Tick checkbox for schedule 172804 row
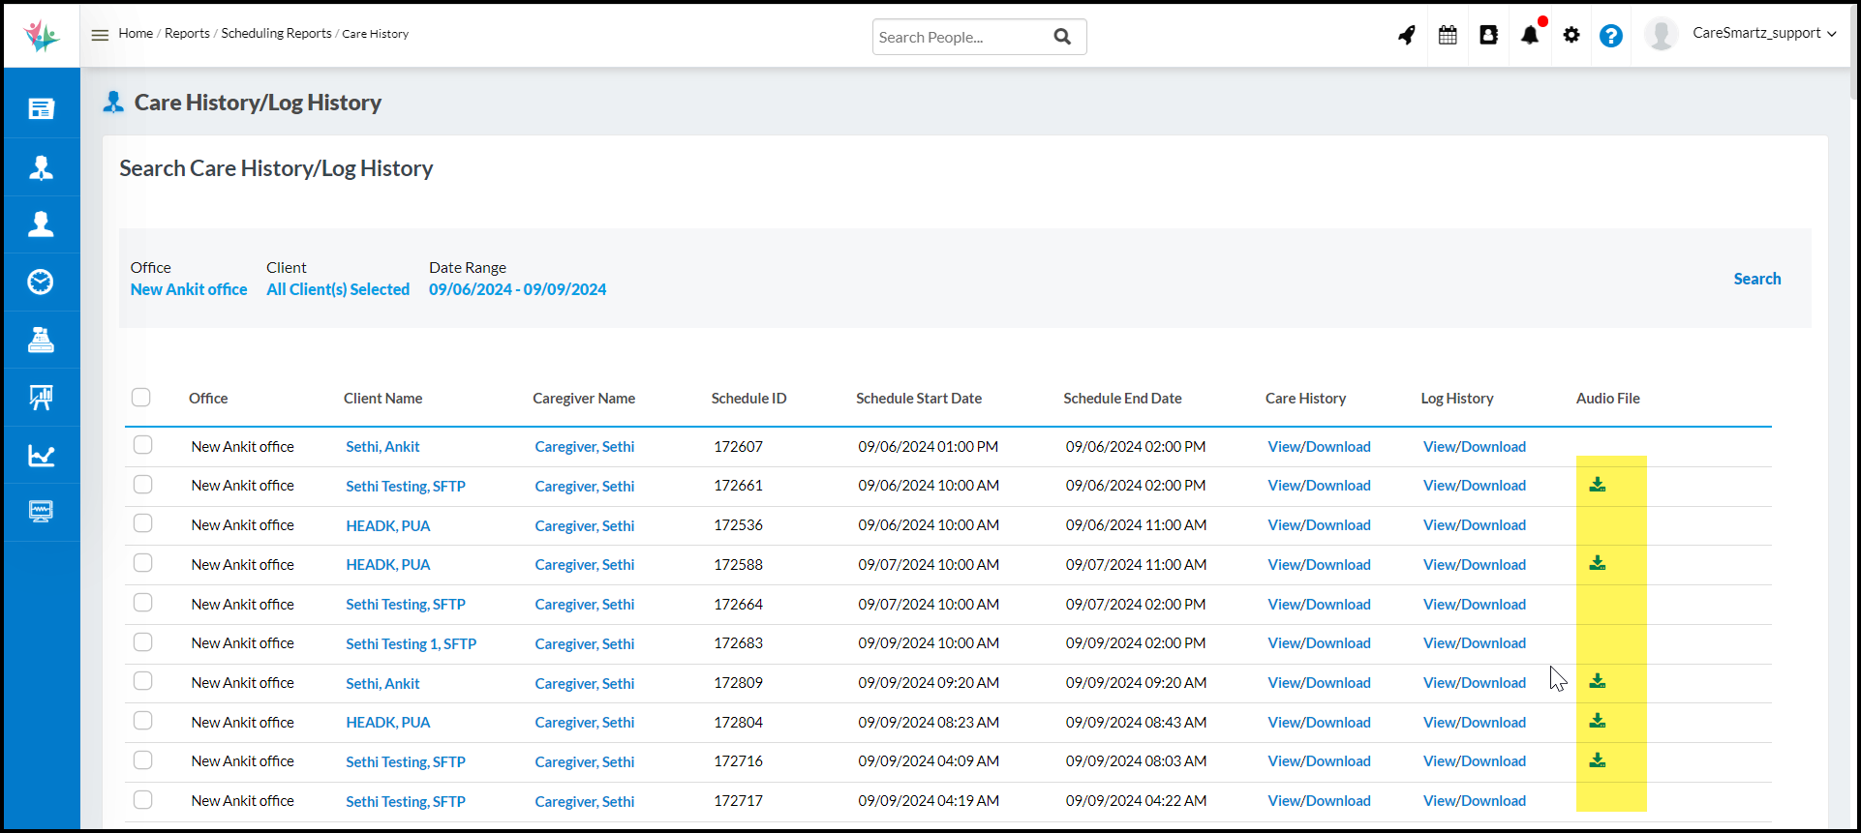Image resolution: width=1861 pixels, height=833 pixels. (143, 721)
